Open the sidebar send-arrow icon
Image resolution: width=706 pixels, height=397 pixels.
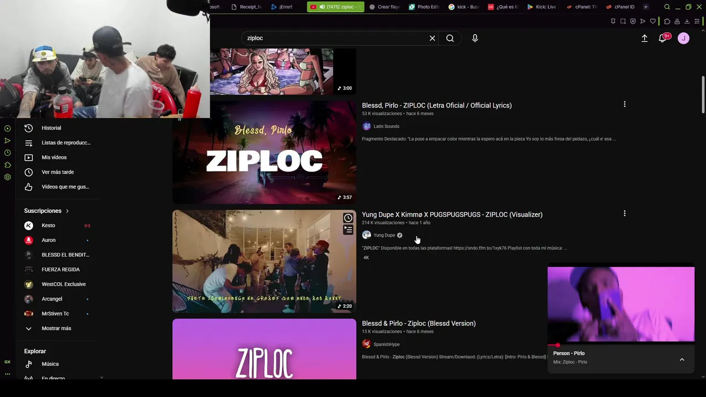(x=8, y=141)
